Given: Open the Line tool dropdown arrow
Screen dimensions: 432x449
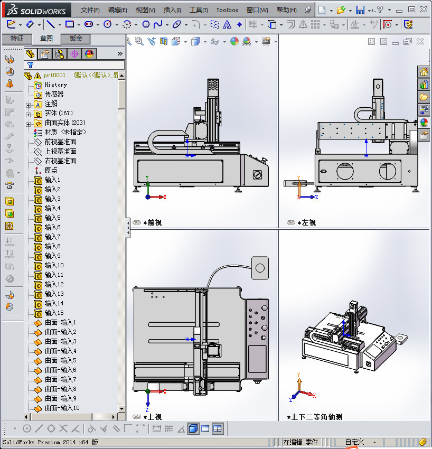Looking at the screenshot, I should (60, 25).
